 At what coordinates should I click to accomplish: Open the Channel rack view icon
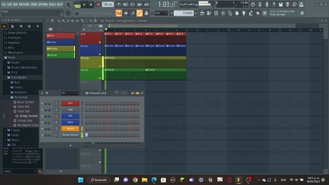coord(216,13)
